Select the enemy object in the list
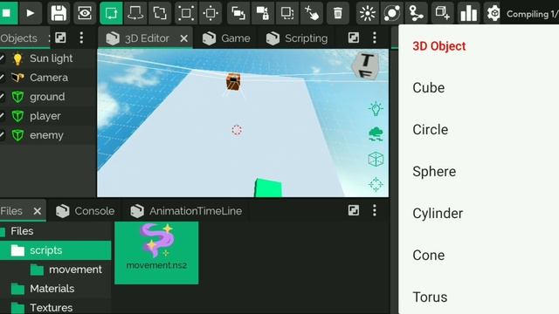559x314 pixels. [x=46, y=135]
